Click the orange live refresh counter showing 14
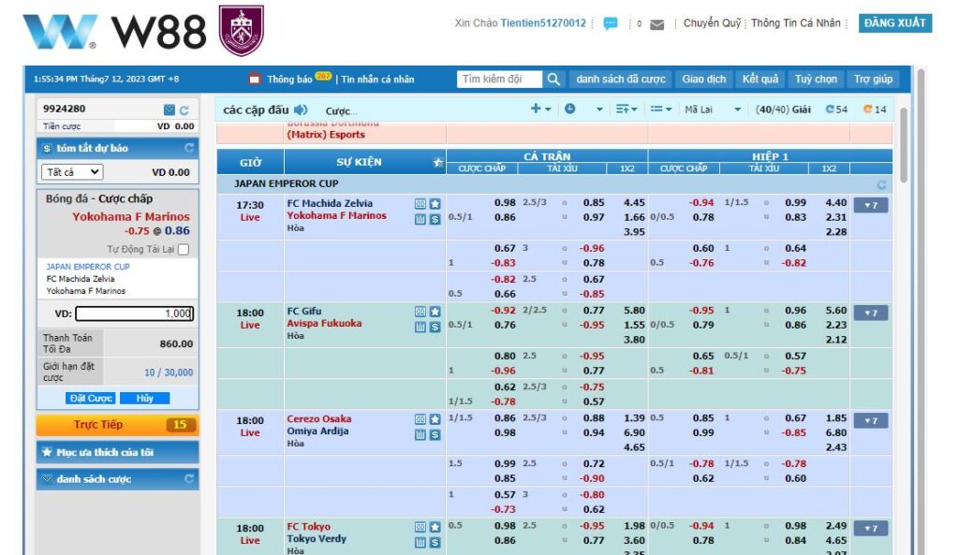 [875, 110]
